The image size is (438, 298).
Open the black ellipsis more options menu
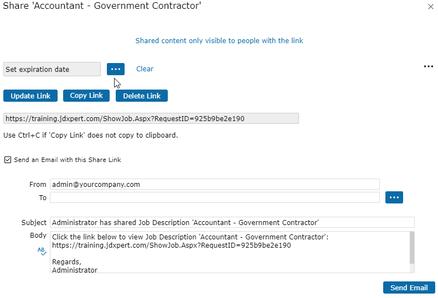[x=428, y=66]
